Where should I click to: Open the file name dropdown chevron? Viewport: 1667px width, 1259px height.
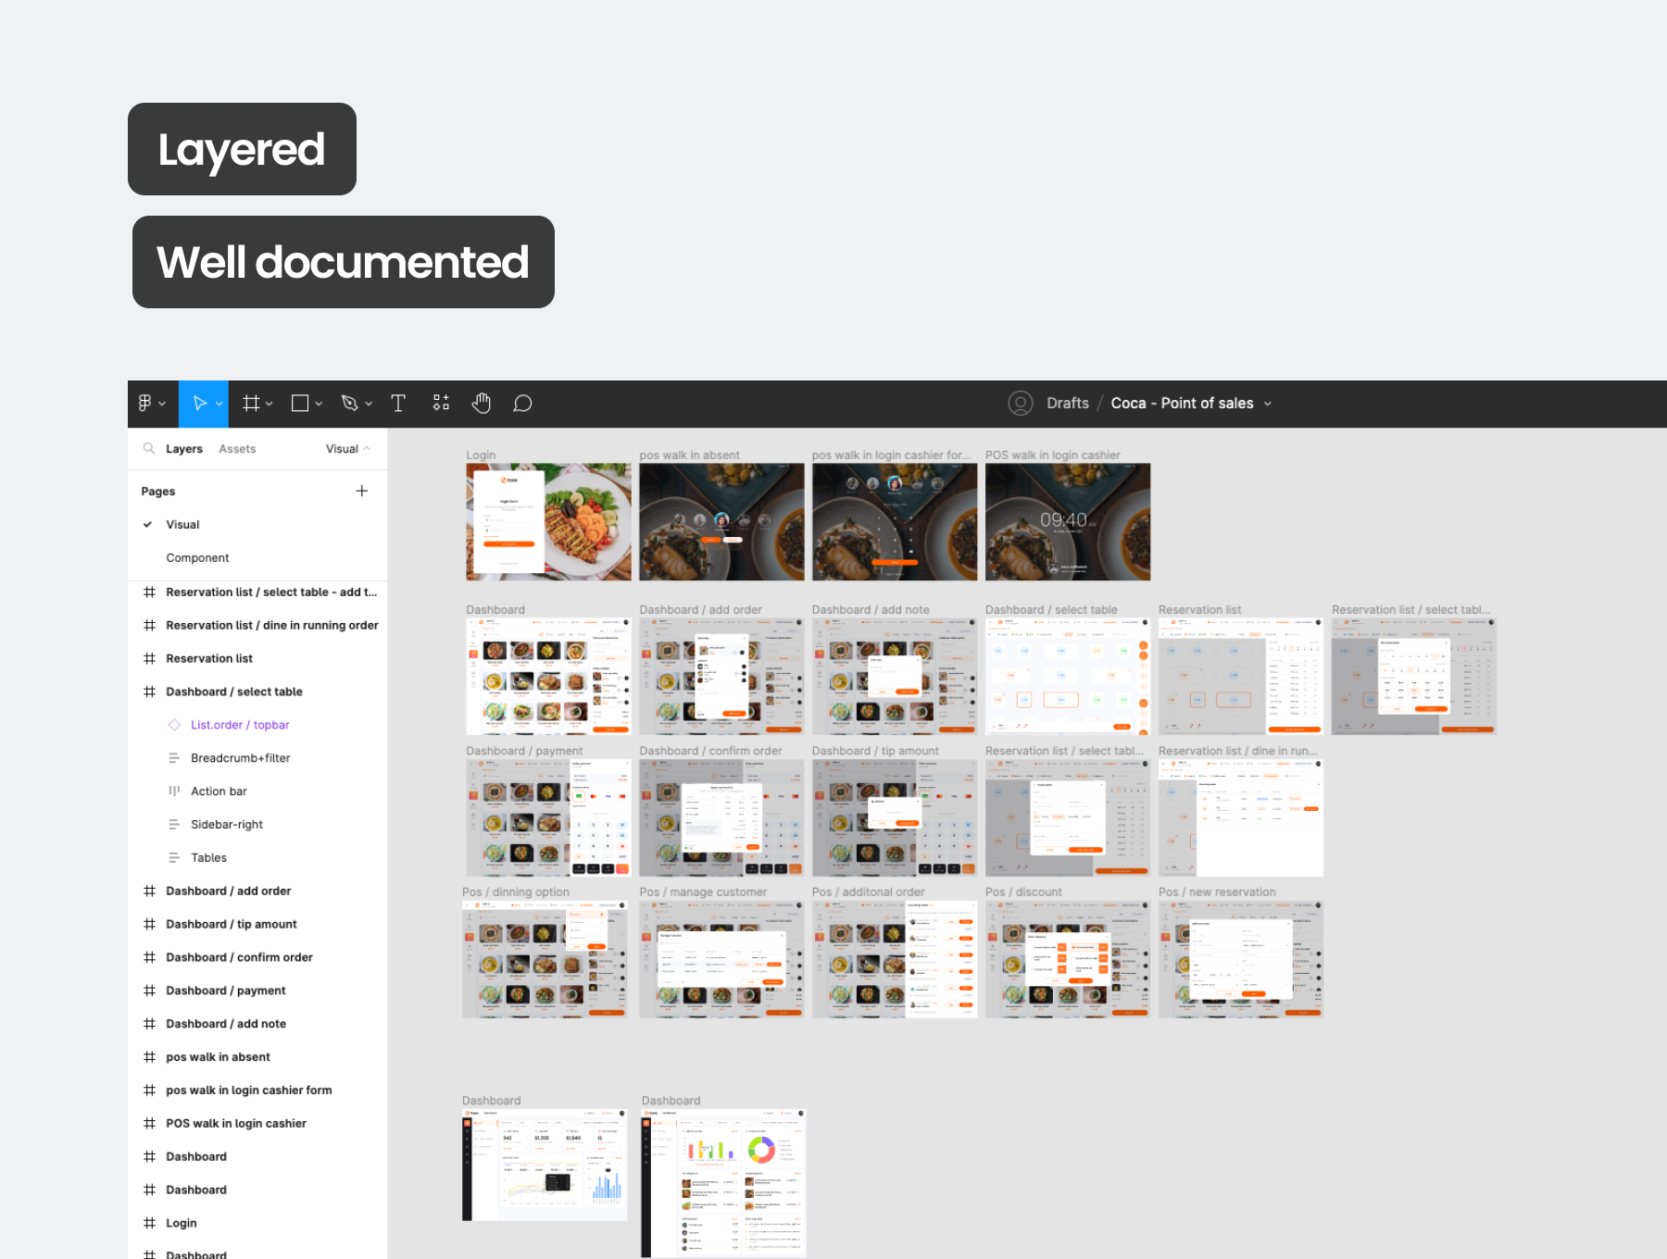pos(1268,404)
